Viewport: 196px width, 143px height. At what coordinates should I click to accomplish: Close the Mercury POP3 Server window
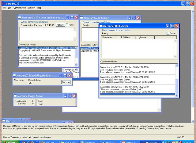pos(177,26)
